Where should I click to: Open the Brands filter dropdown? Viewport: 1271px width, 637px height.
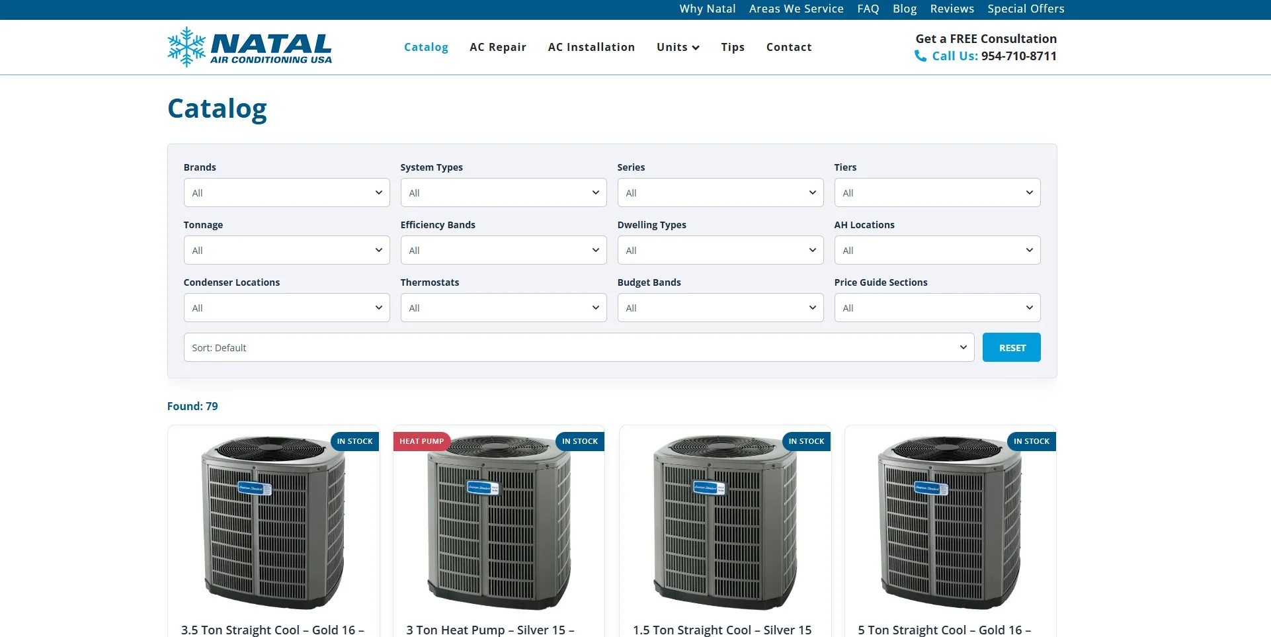(x=286, y=192)
